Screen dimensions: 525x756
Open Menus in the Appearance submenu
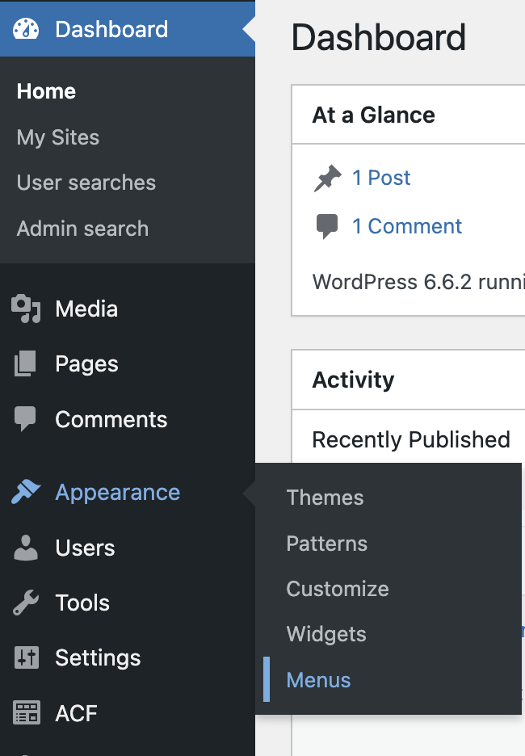(x=318, y=680)
